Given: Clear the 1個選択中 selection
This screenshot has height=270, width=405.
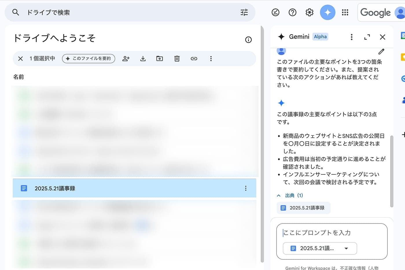Looking at the screenshot, I should [x=21, y=59].
